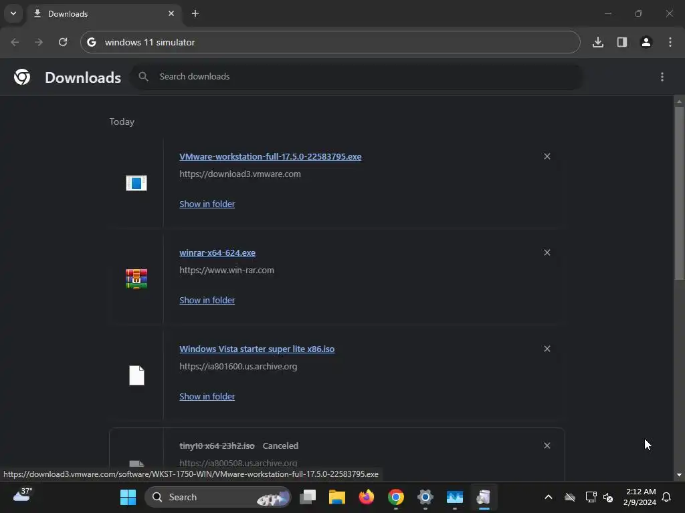Image resolution: width=685 pixels, height=513 pixels.
Task: Open the downloads tray icon in toolbar
Action: click(598, 42)
